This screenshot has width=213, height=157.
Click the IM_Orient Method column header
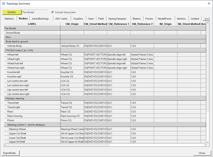(189, 24)
